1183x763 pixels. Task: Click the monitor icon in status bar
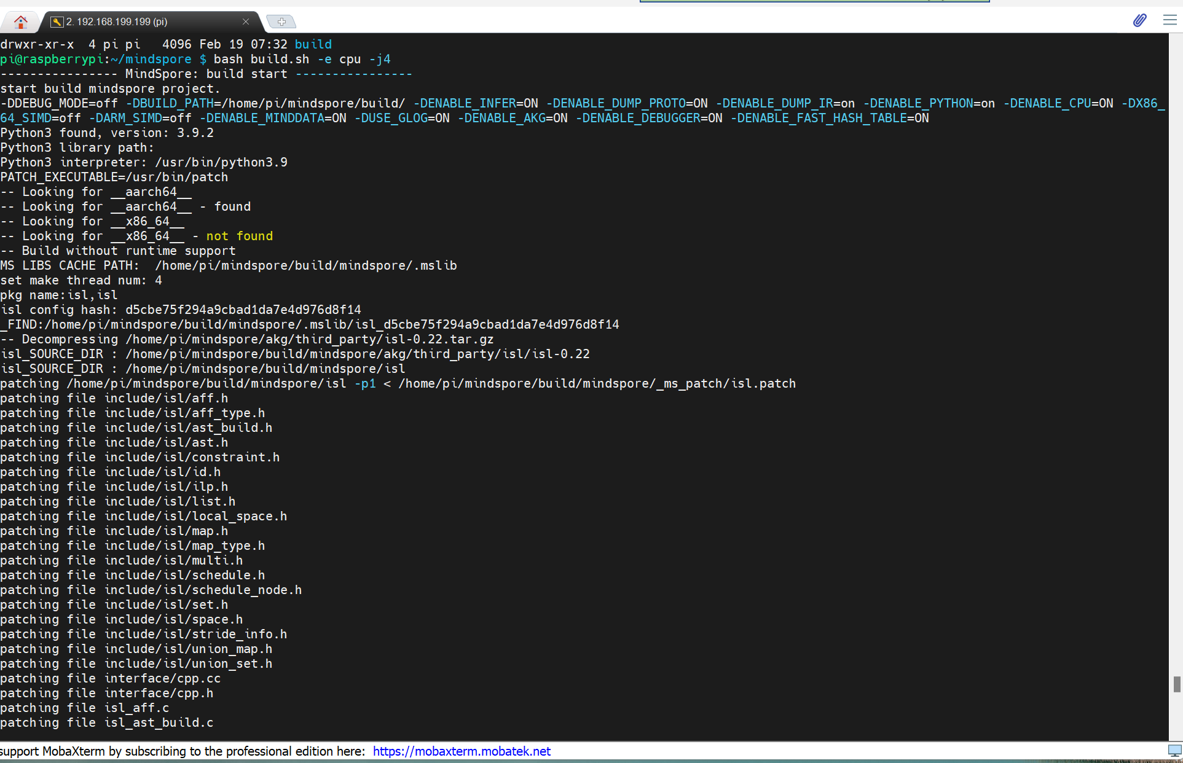(1174, 751)
